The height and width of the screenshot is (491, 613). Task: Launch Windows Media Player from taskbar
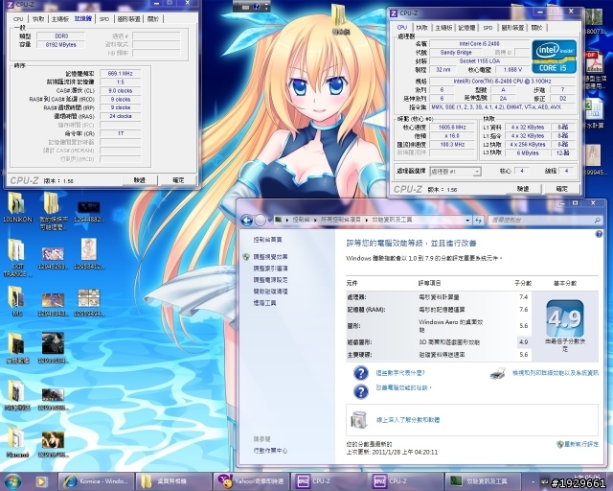[x=41, y=481]
